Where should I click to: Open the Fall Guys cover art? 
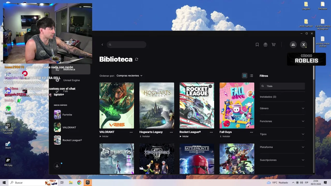click(x=237, y=105)
